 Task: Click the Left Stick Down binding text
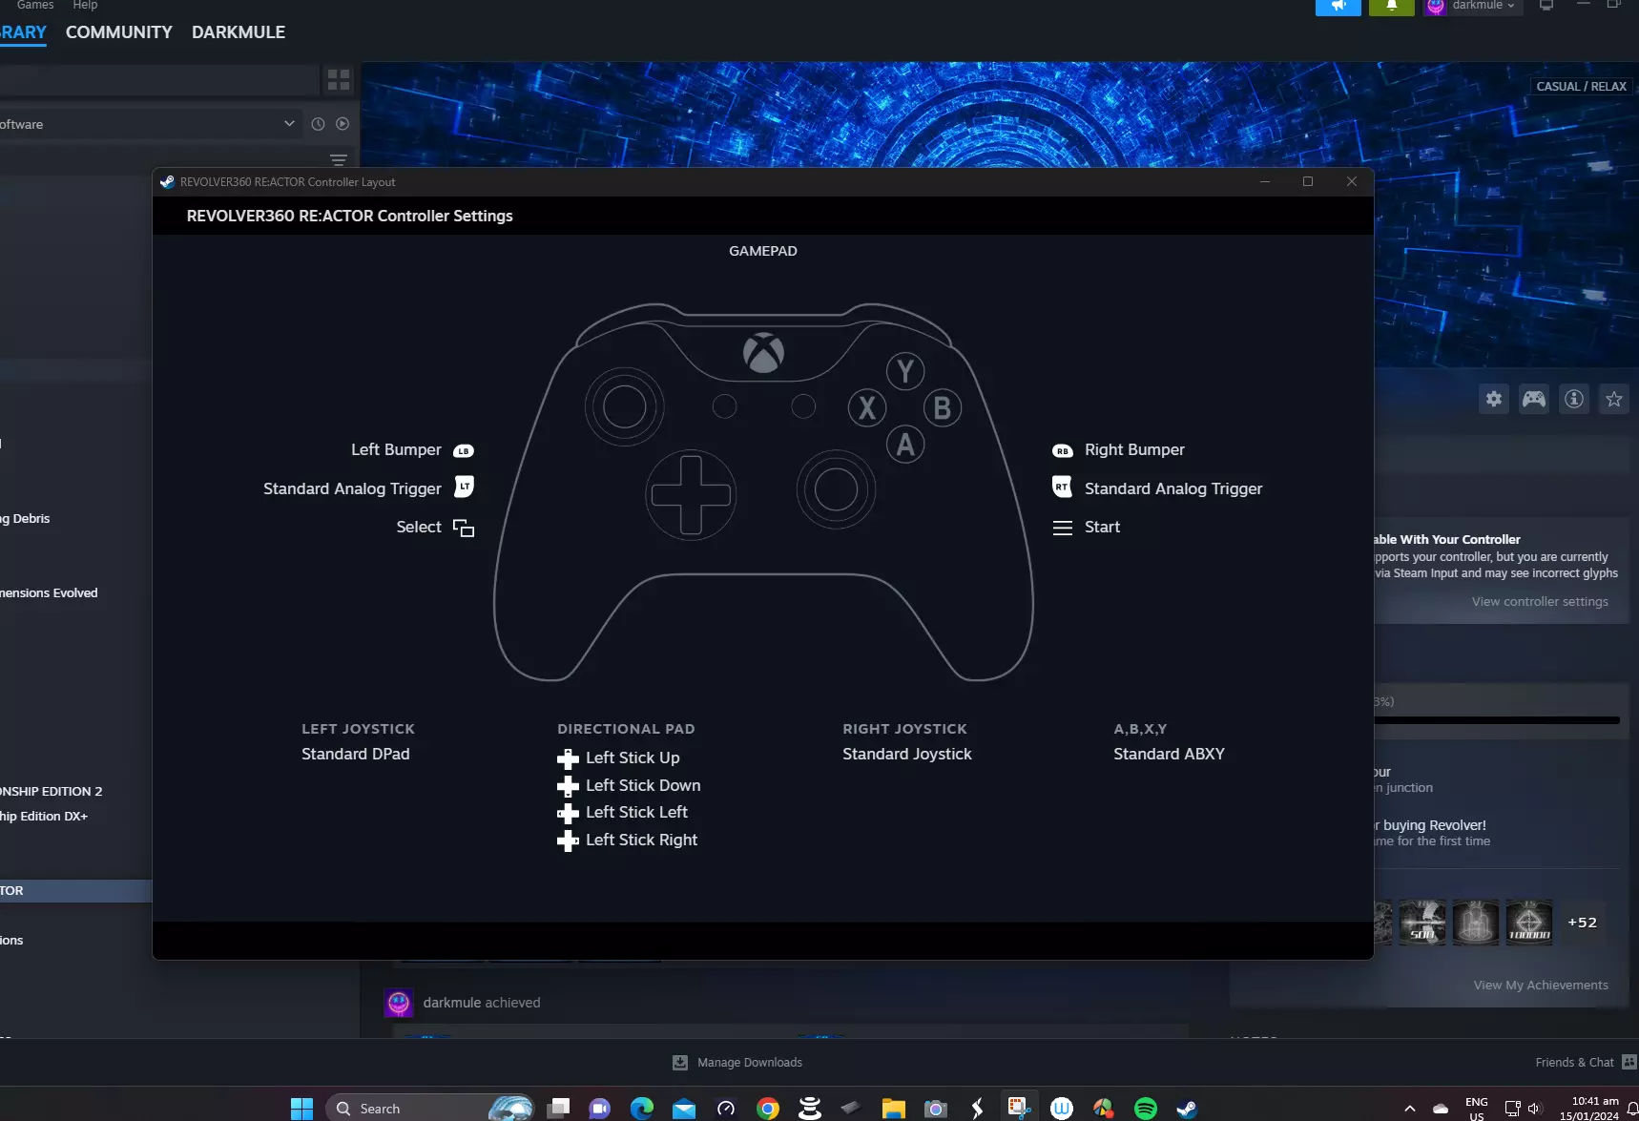click(x=643, y=785)
